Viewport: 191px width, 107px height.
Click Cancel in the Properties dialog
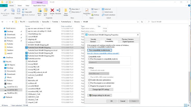123,101
